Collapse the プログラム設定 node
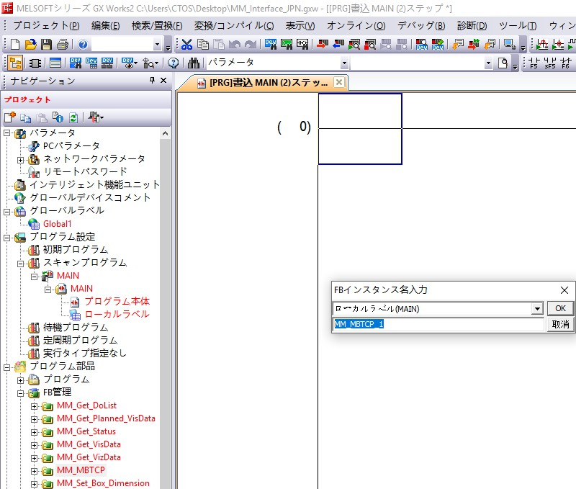576x489 pixels. pos(6,238)
